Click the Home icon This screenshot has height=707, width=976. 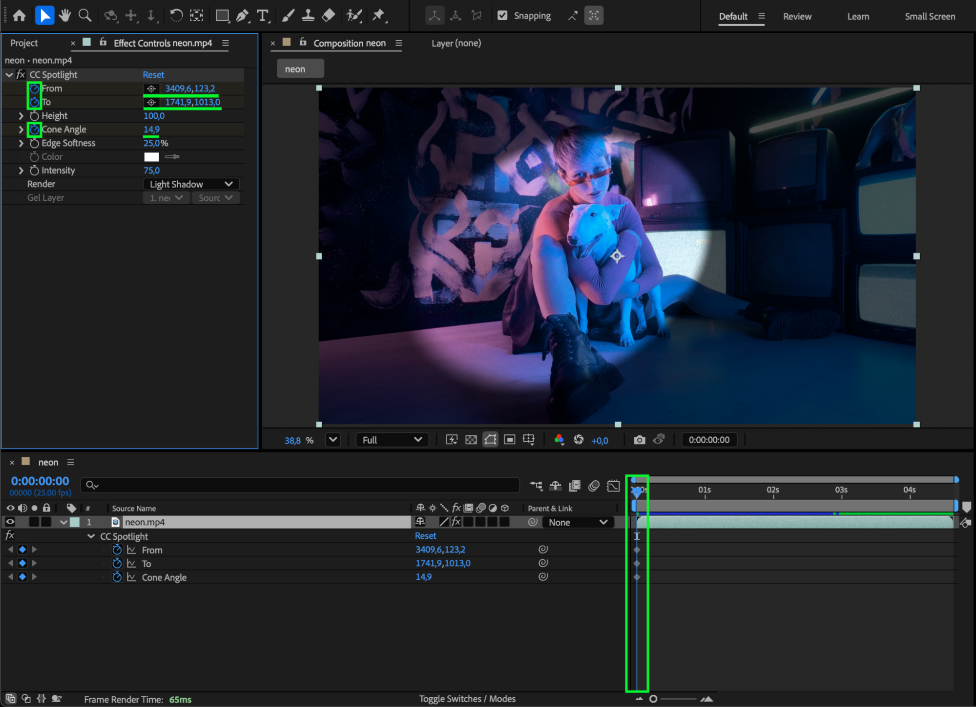[x=19, y=16]
